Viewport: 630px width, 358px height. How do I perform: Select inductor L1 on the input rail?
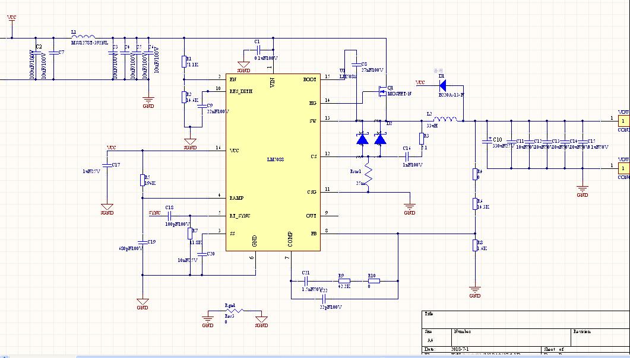(x=83, y=37)
